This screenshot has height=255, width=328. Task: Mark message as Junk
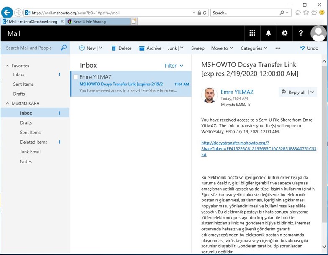click(x=172, y=48)
